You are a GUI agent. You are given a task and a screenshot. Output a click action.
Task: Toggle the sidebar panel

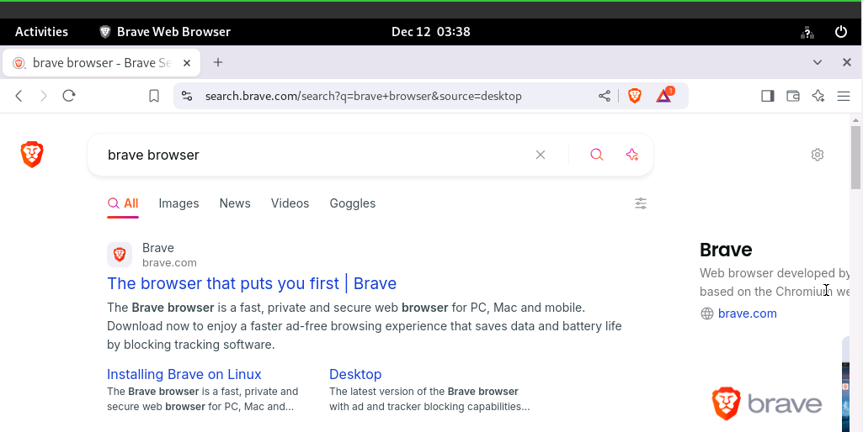768,96
